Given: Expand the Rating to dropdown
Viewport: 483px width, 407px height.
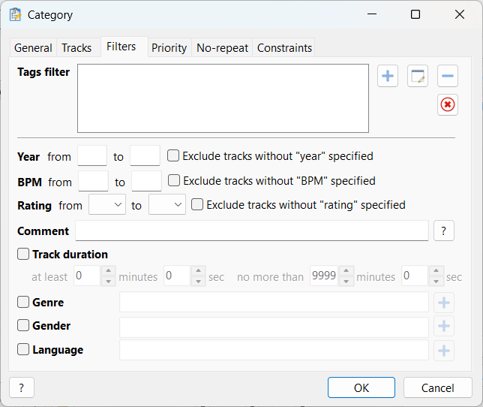Looking at the screenshot, I should pos(167,204).
